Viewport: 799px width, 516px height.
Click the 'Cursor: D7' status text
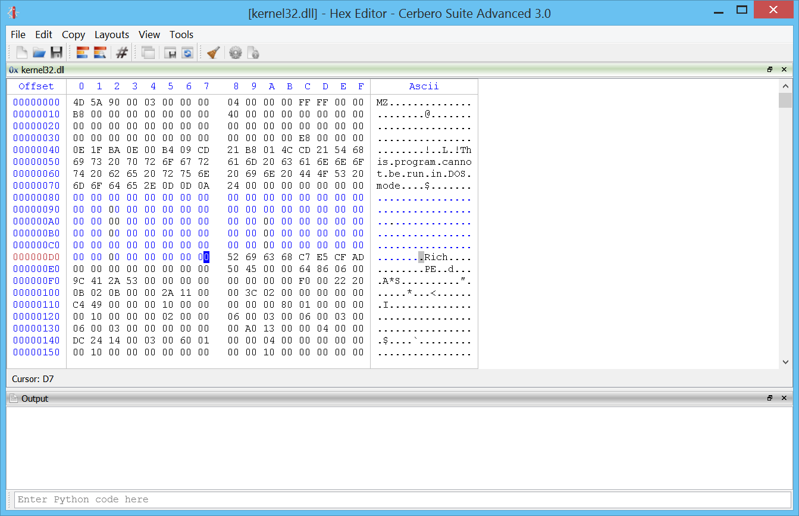33,379
